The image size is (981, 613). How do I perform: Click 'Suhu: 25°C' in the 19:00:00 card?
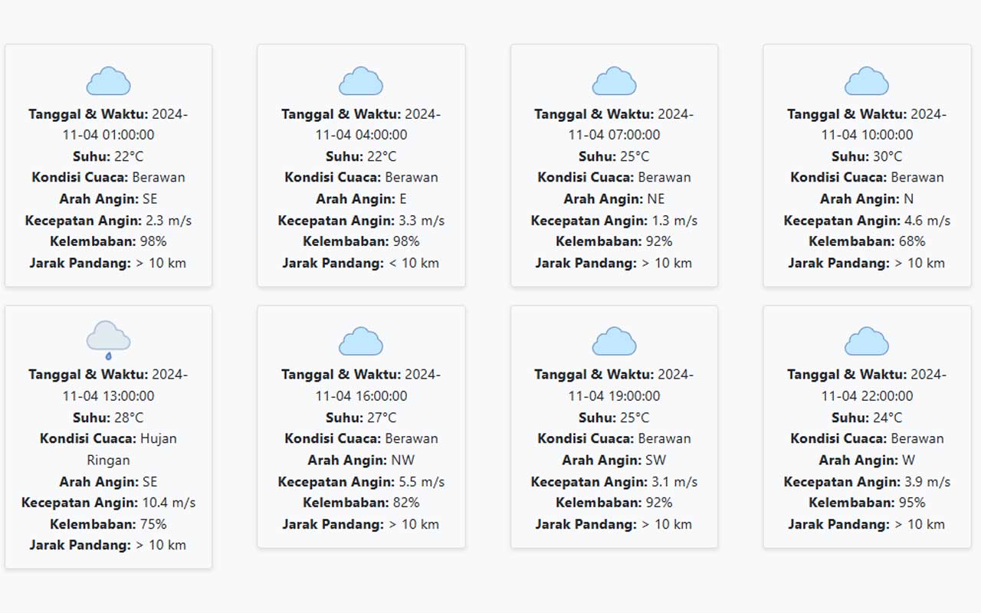614,418
